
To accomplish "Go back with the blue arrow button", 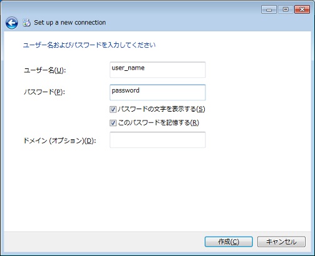I will point(11,23).
